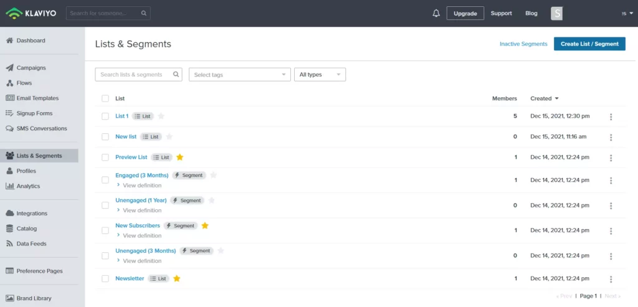638x307 pixels.
Task: Open three-dot menu for New list row
Action: point(611,137)
